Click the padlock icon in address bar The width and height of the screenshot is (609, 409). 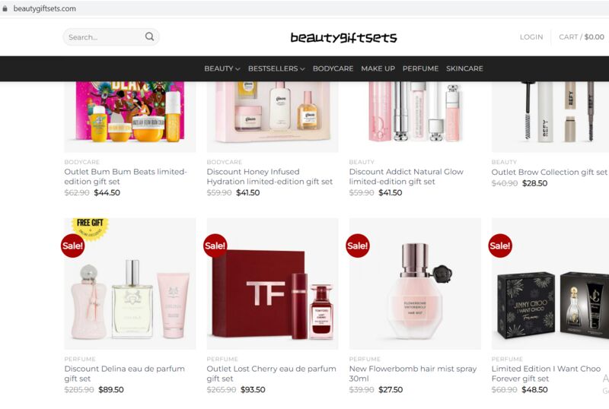[5, 8]
